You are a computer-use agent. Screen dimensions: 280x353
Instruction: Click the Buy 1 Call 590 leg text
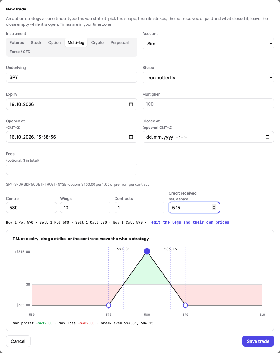[128, 222]
